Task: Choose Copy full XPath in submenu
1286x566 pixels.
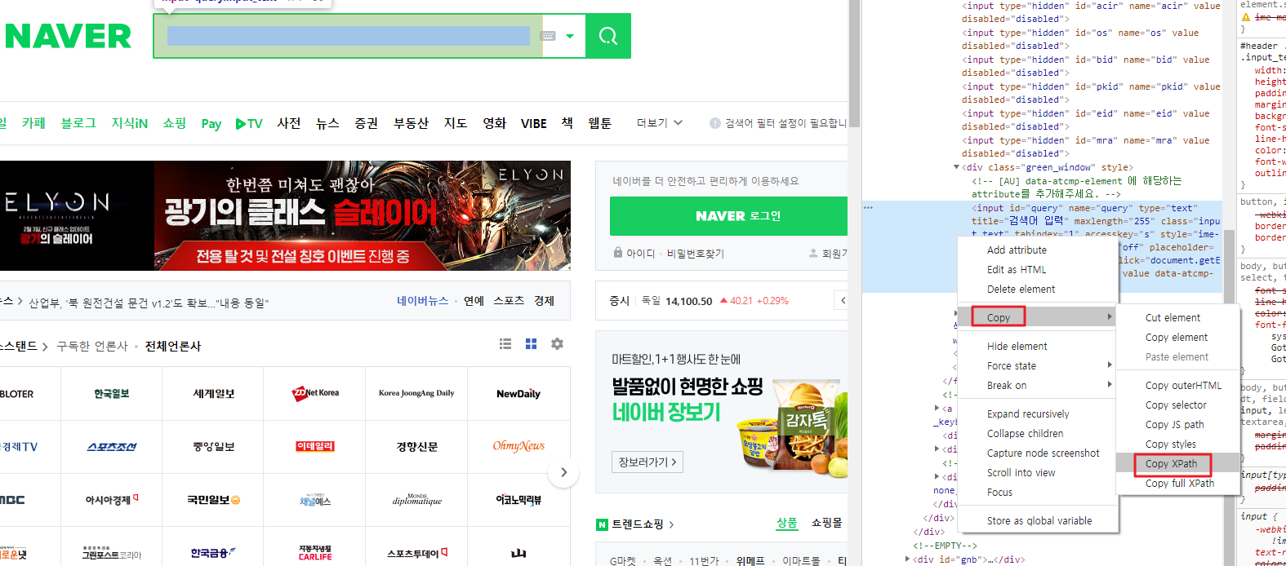Action: (x=1179, y=484)
